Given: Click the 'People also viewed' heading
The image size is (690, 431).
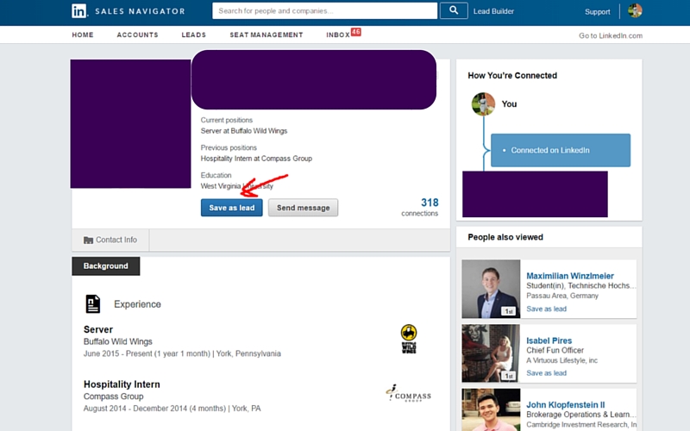Looking at the screenshot, I should (505, 237).
